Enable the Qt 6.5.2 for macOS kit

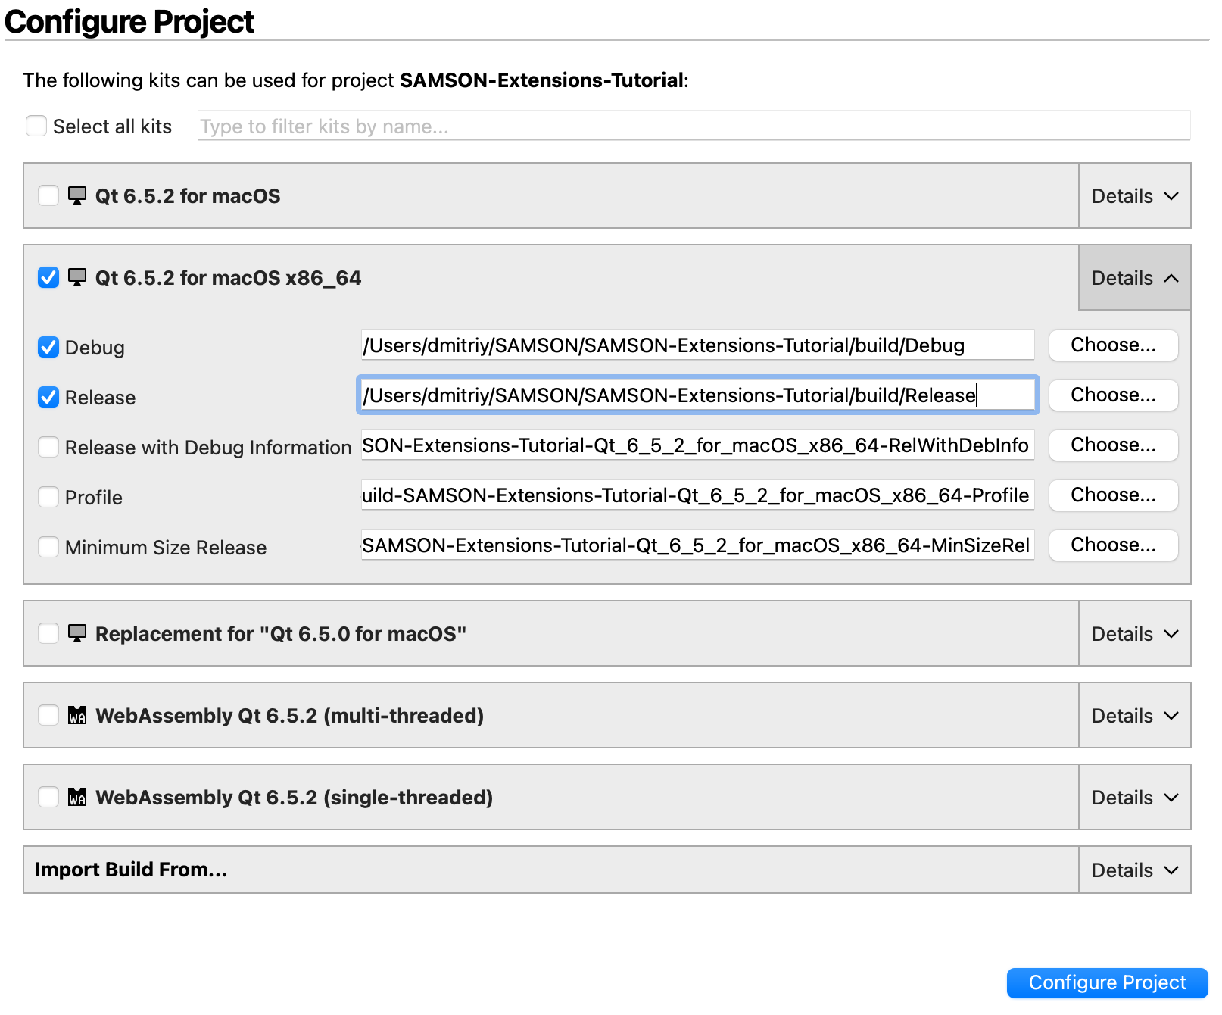coord(48,195)
